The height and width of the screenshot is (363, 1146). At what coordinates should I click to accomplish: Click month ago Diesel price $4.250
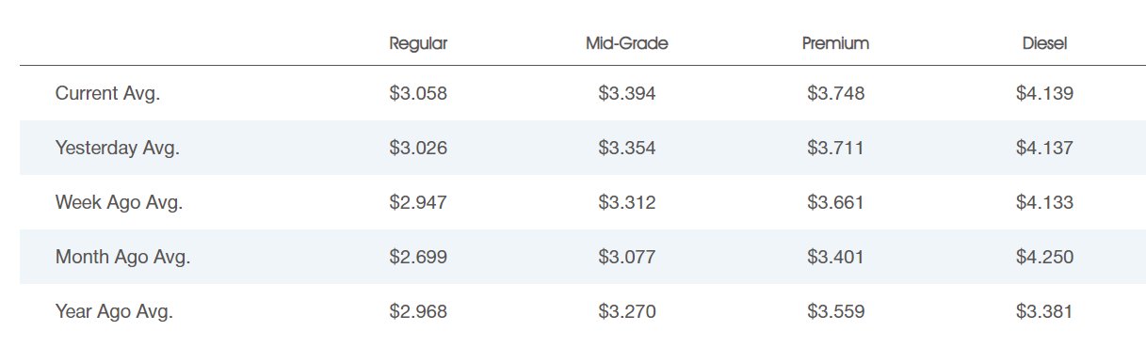[x=1044, y=258]
